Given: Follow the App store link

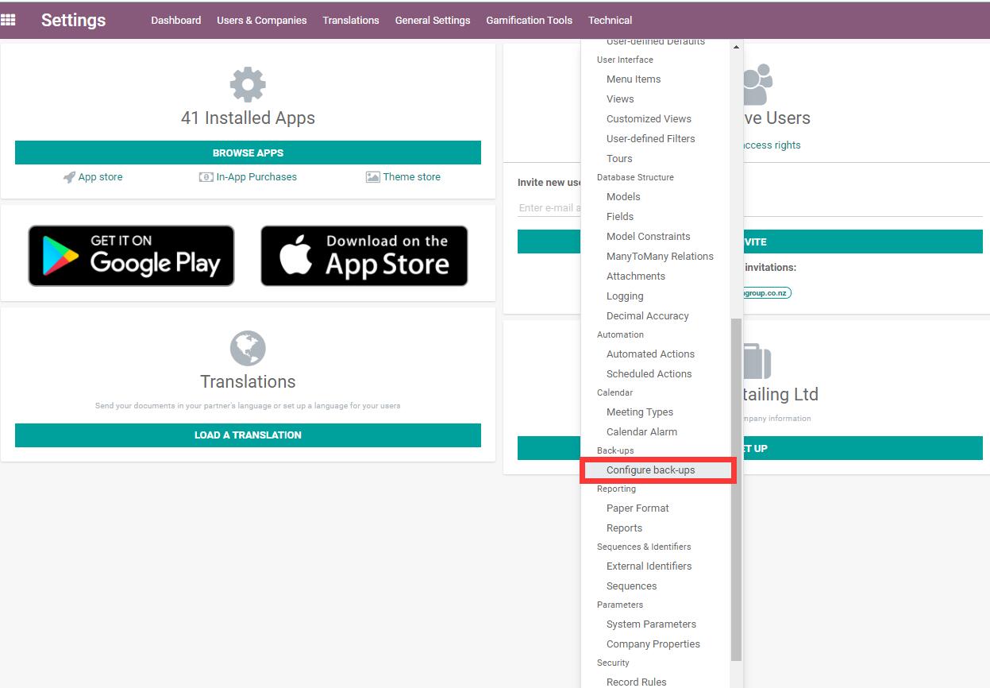Looking at the screenshot, I should click(x=100, y=177).
